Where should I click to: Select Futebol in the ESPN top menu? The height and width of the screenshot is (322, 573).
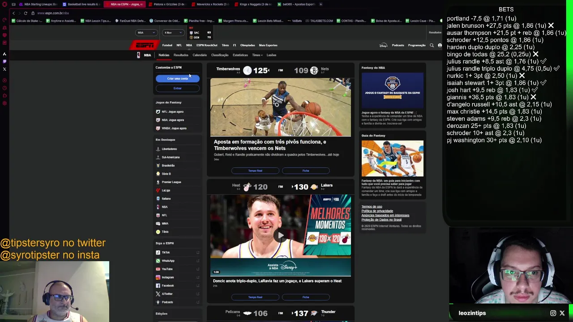(x=167, y=45)
